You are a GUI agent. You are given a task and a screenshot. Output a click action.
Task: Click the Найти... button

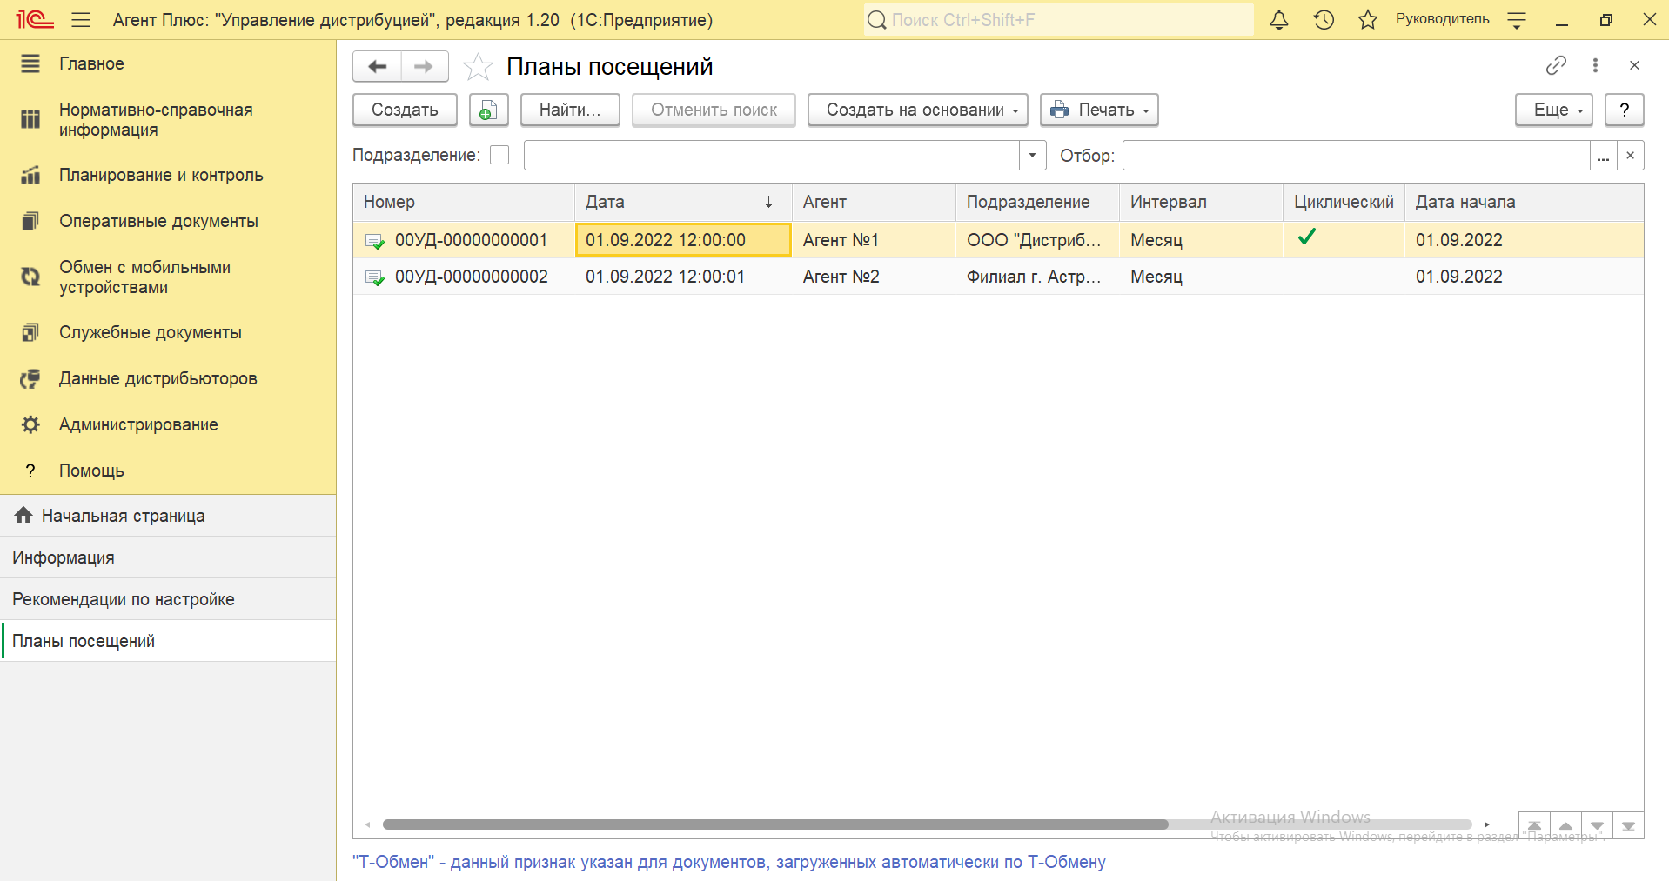point(570,110)
